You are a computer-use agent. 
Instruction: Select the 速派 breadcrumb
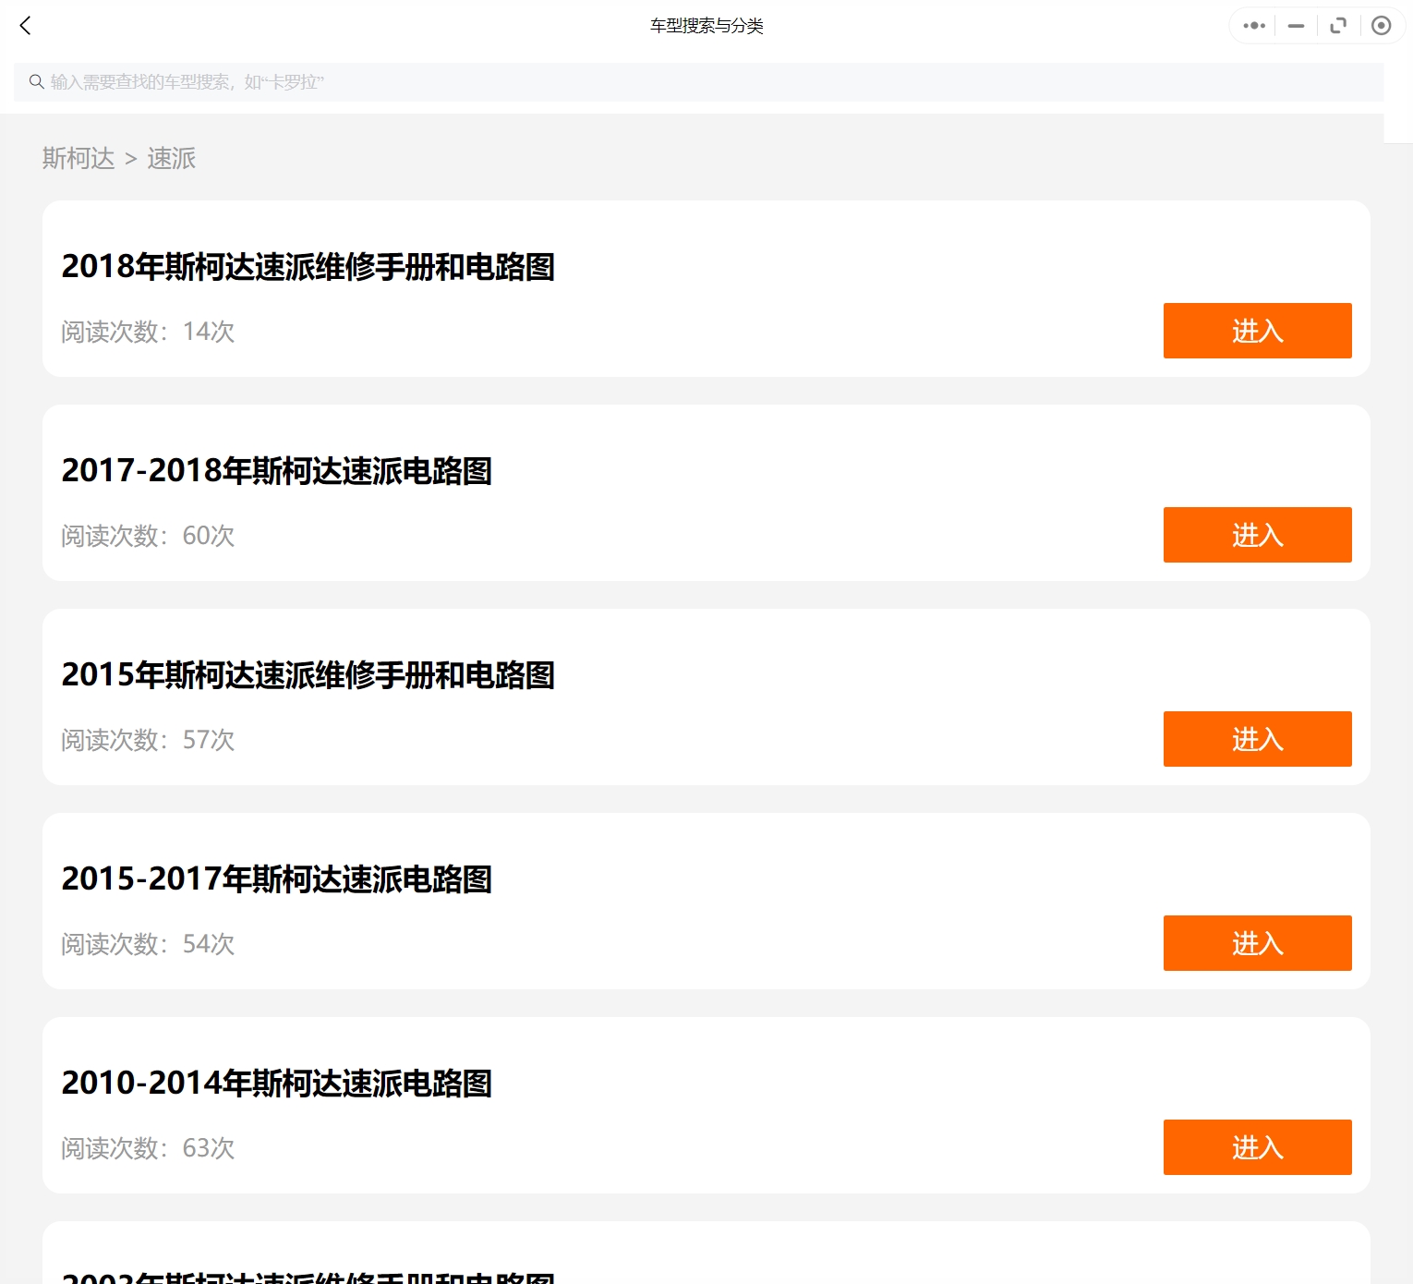[171, 159]
